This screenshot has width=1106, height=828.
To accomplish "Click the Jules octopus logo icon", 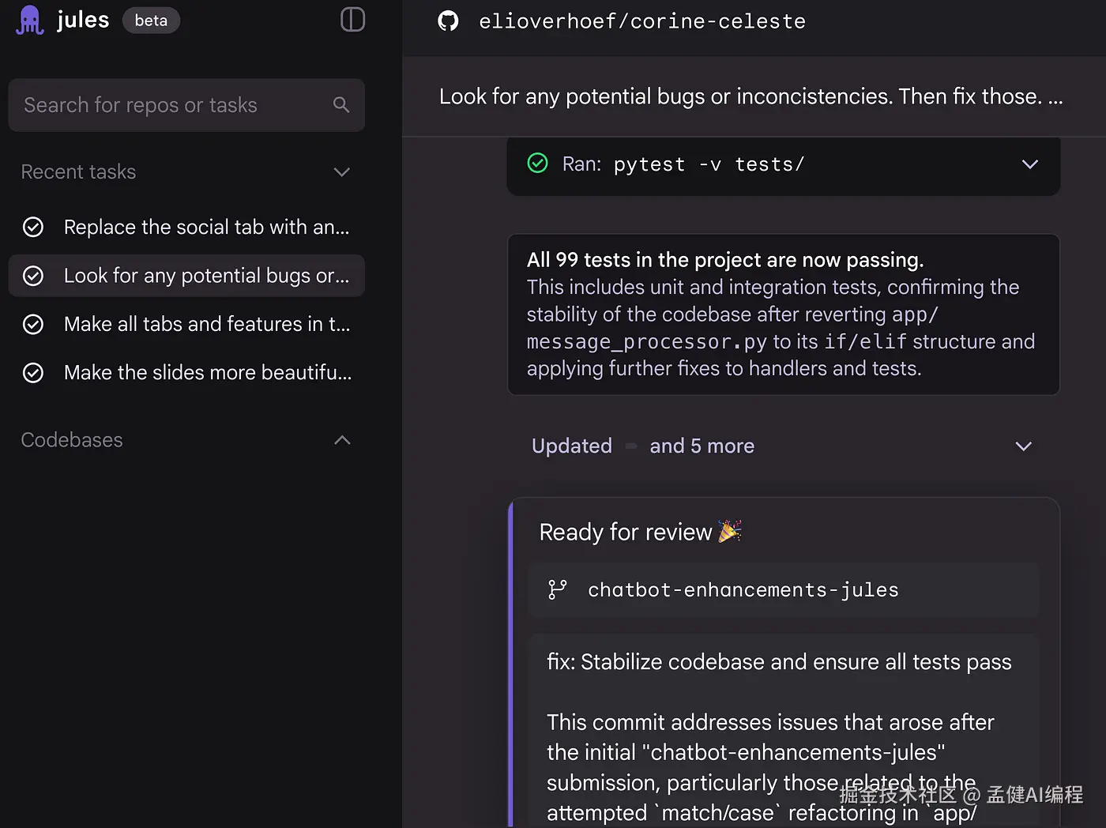I will (x=30, y=20).
